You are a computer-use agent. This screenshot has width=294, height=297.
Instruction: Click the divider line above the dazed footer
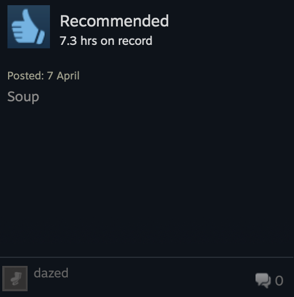pyautogui.click(x=146, y=257)
